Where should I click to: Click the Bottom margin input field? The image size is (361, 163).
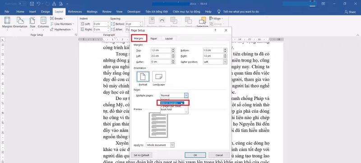[x=213, y=50]
